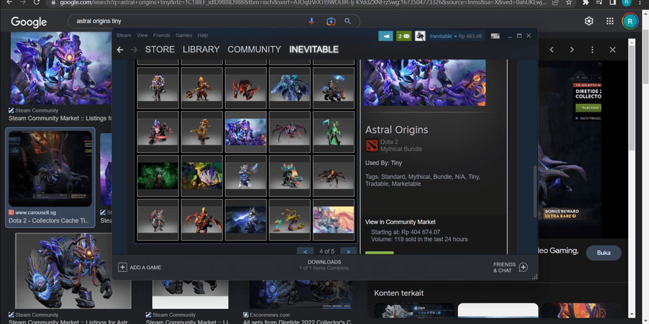Image resolution: width=649 pixels, height=324 pixels.
Task: Go back using Steam's back arrow
Action: (x=120, y=50)
